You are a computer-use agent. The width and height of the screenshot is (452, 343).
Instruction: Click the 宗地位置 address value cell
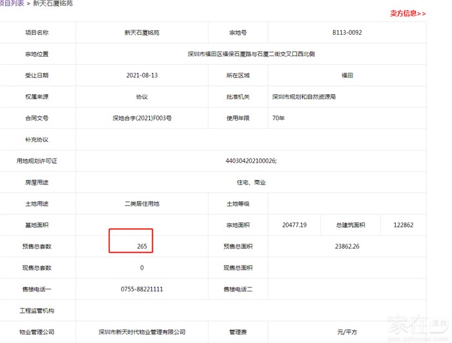coord(251,54)
